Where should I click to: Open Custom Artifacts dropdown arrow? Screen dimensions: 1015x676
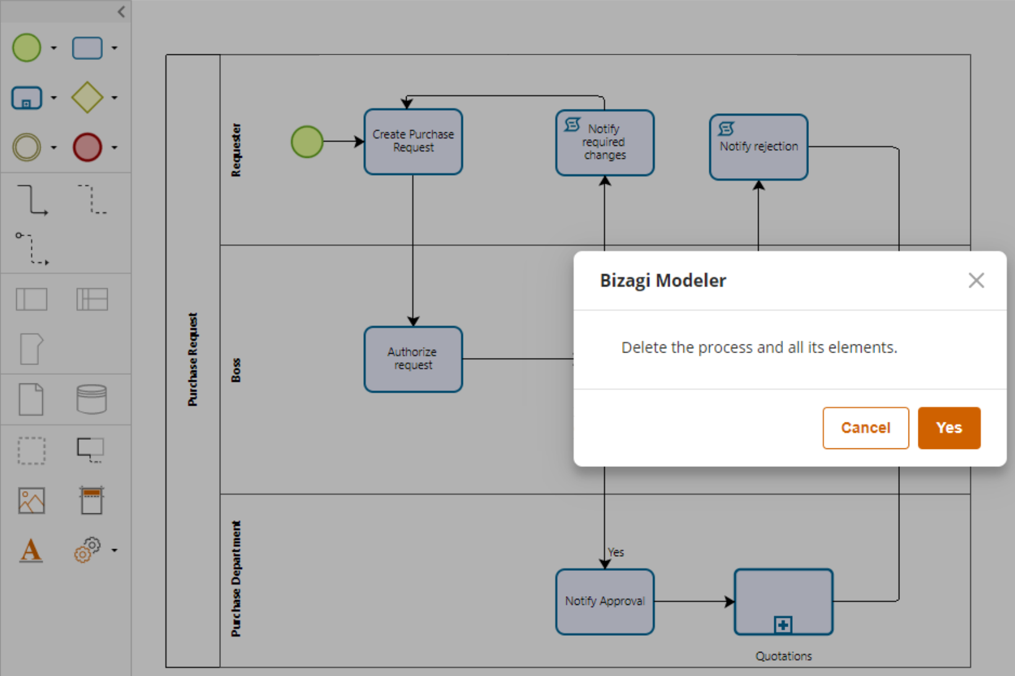tap(114, 550)
